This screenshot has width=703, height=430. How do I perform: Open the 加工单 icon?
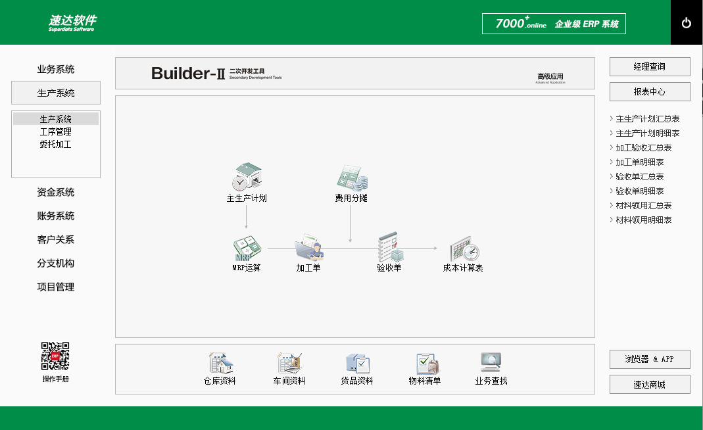pyautogui.click(x=308, y=249)
